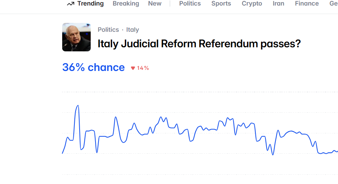Select the Iran topic tab
Image resolution: width=338 pixels, height=184 pixels.
tap(278, 4)
